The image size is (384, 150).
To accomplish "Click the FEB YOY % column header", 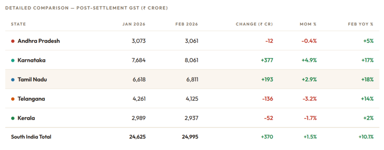I will (x=361, y=24).
